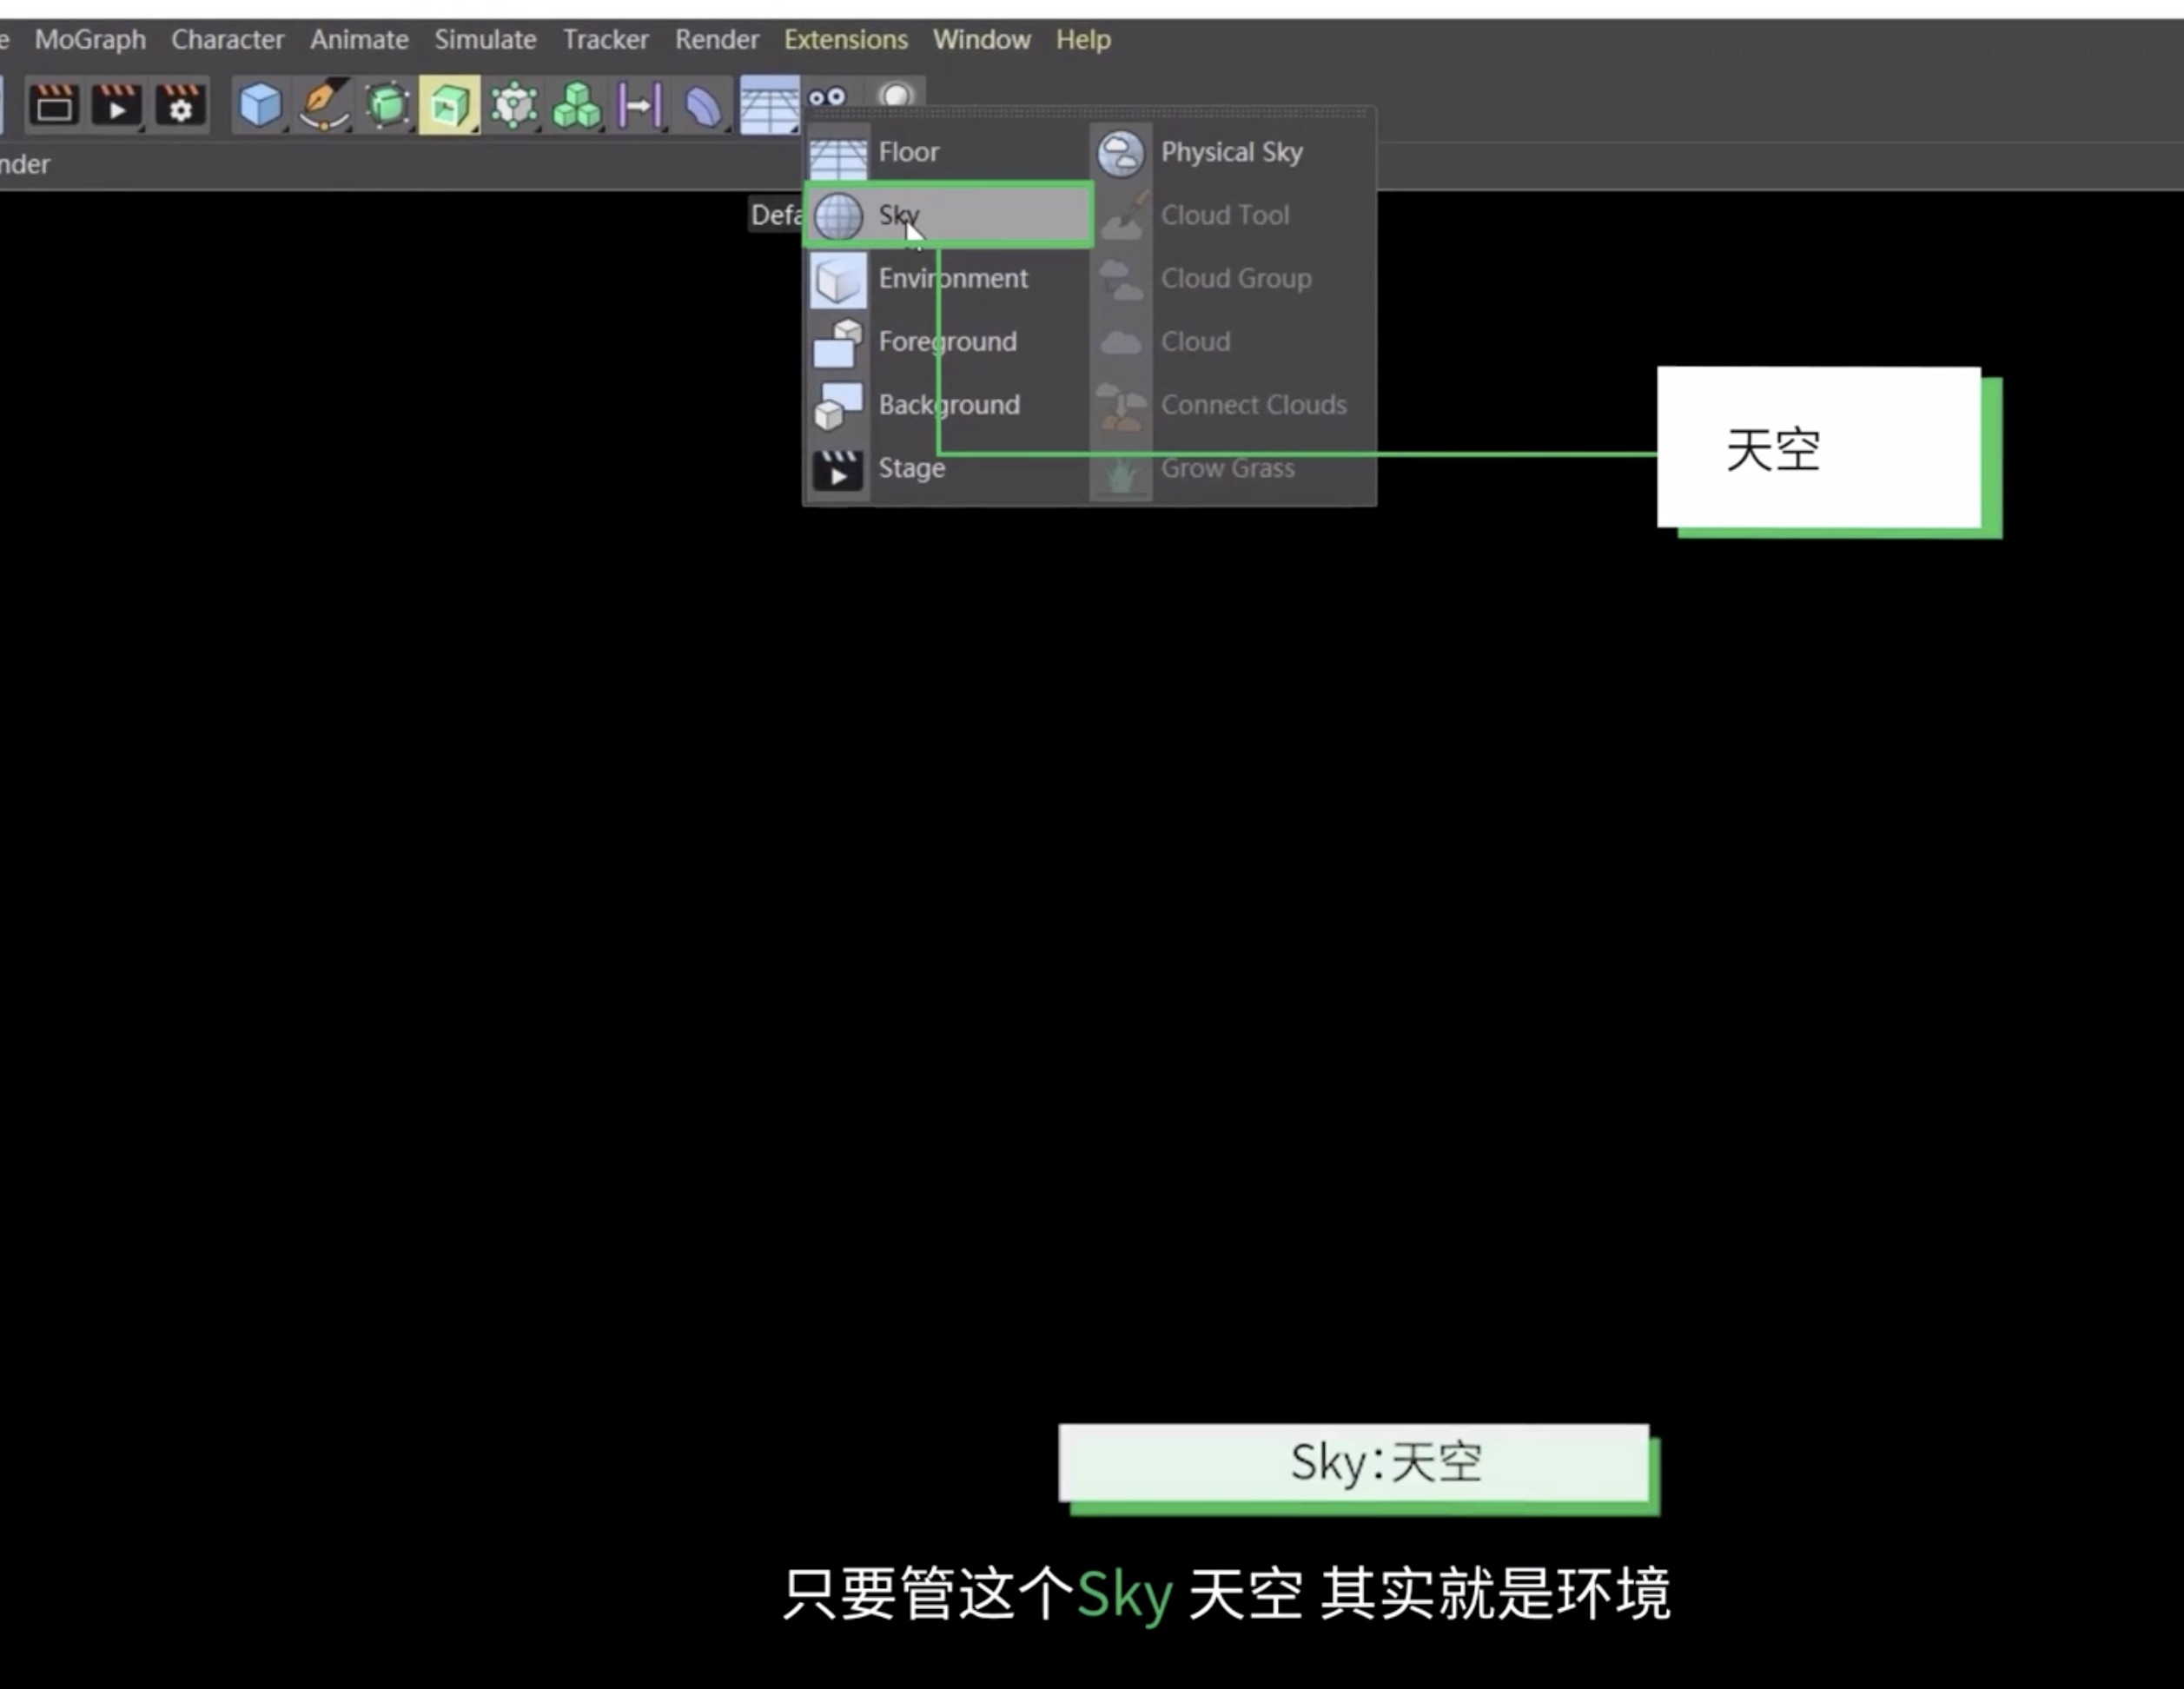Viewport: 2184px width, 1689px height.
Task: Choose the Stage entry
Action: pyautogui.click(x=948, y=467)
